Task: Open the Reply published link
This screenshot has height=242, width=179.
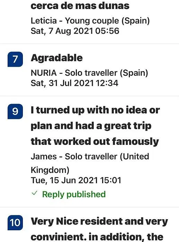Action: pyautogui.click(x=74, y=194)
